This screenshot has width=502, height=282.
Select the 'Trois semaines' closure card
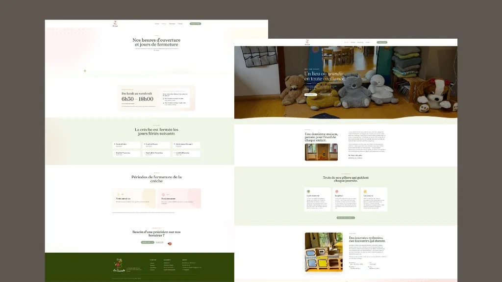134,198
